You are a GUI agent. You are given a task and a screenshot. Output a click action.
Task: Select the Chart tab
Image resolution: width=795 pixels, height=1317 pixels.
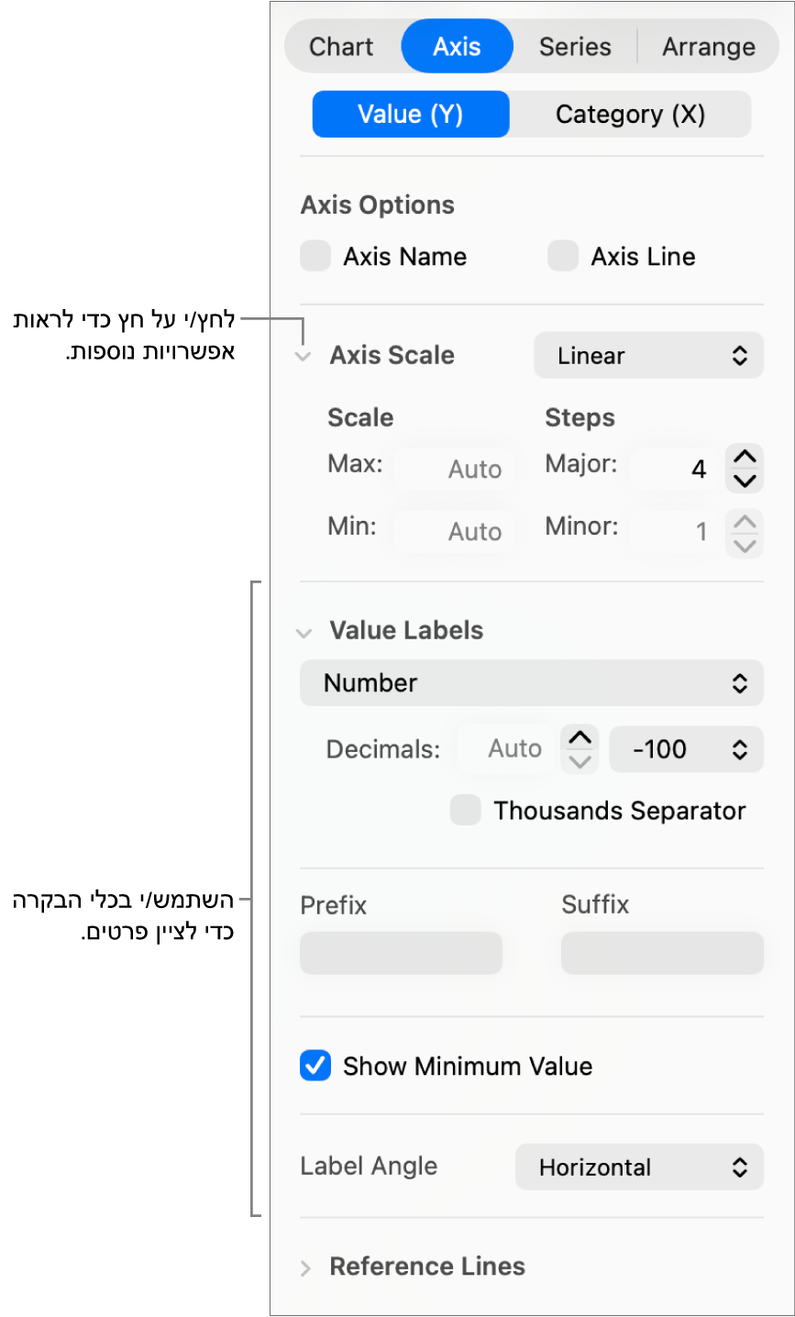coord(341,46)
